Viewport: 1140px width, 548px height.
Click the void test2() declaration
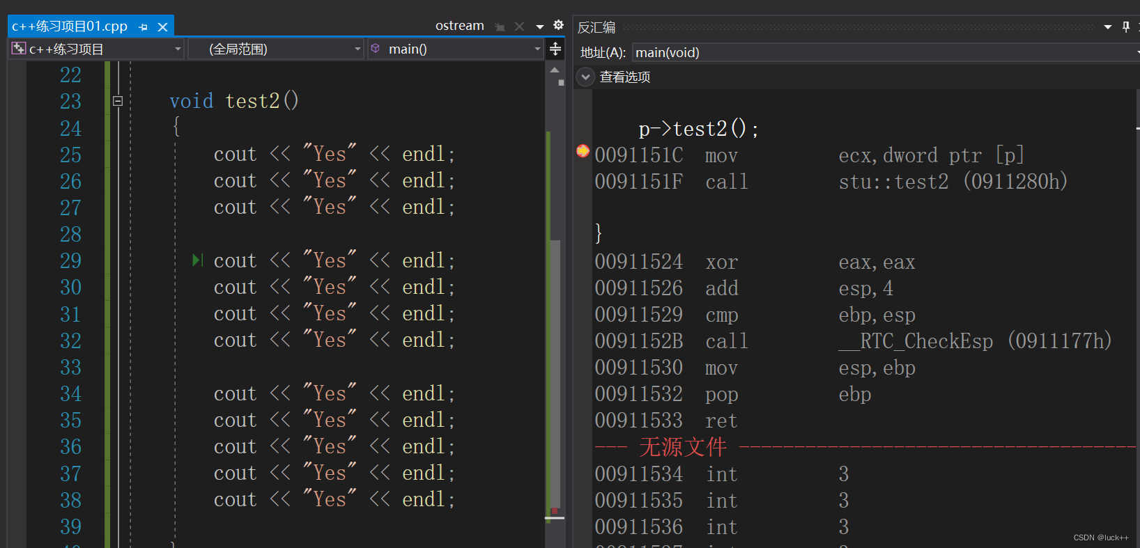[x=234, y=101]
